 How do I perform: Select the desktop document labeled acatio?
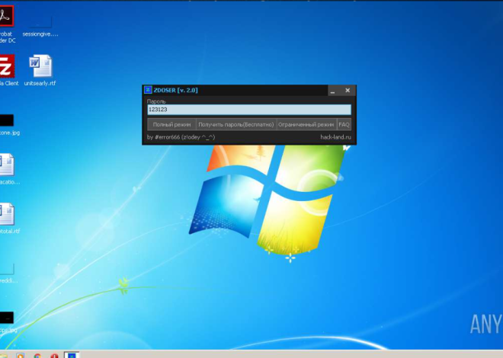7,166
